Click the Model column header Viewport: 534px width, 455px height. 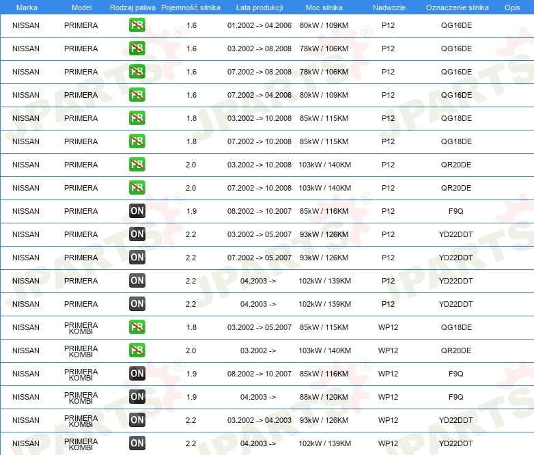pos(81,8)
